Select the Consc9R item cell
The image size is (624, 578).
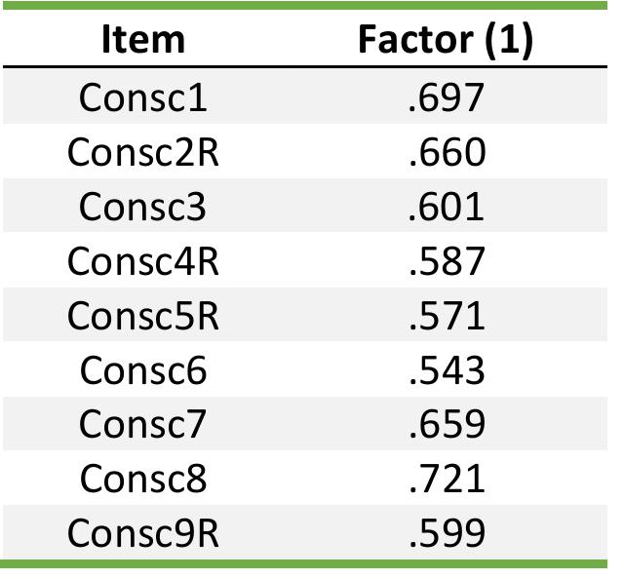[143, 533]
